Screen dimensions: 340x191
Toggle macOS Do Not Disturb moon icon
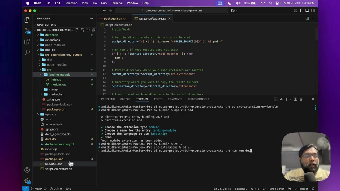pyautogui.click(x=230, y=3)
